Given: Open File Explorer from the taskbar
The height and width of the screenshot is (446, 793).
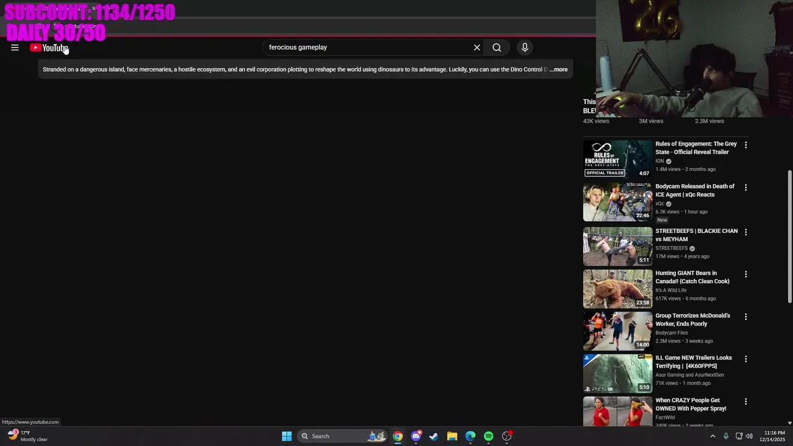Looking at the screenshot, I should click(452, 436).
